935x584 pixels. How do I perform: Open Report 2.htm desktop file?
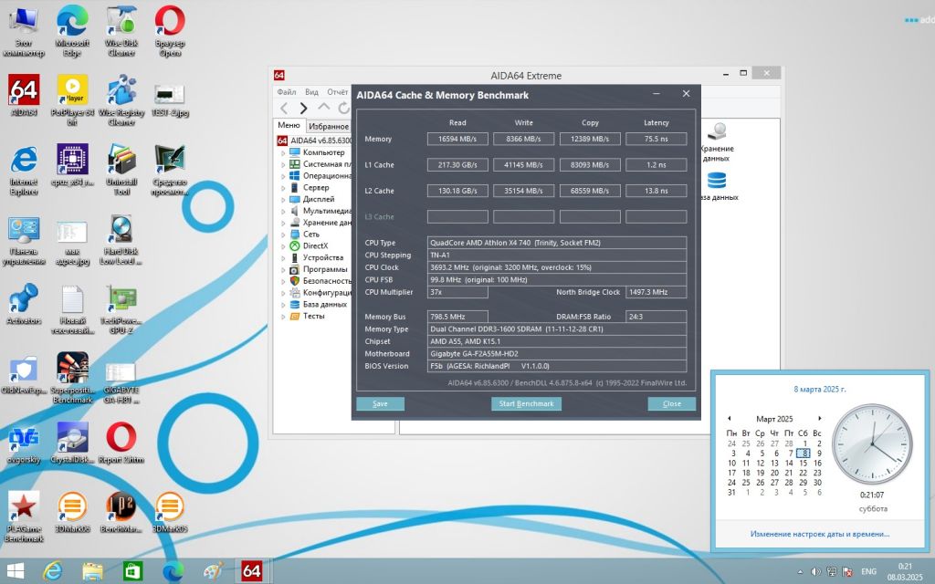click(x=121, y=443)
